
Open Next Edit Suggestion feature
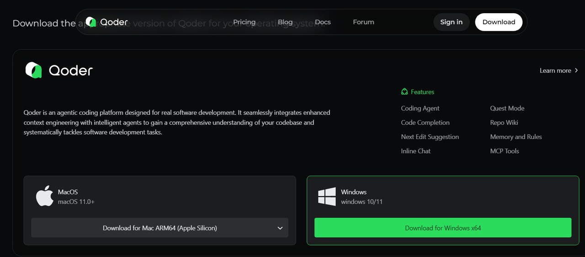tap(430, 137)
